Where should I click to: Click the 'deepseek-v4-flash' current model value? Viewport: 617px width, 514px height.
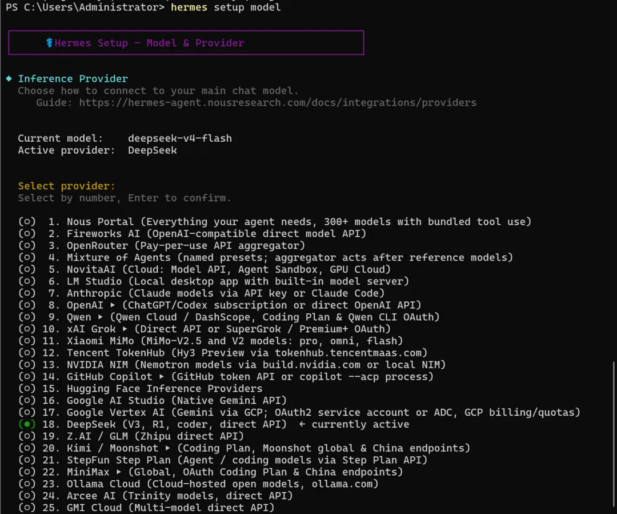click(x=180, y=138)
